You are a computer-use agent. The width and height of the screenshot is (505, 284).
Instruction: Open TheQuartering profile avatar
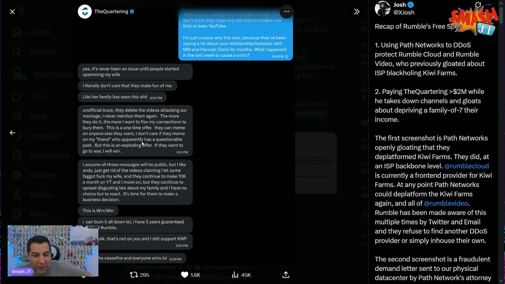(84, 11)
